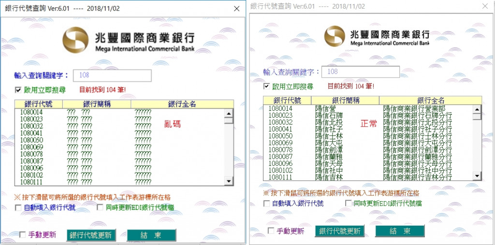Click the list scrollbar thumb in right window
Screen dimensions: 495x245
coord(477,117)
